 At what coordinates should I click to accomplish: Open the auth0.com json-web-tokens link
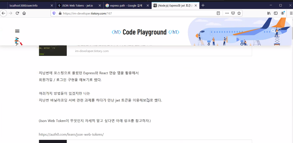click(x=71, y=134)
